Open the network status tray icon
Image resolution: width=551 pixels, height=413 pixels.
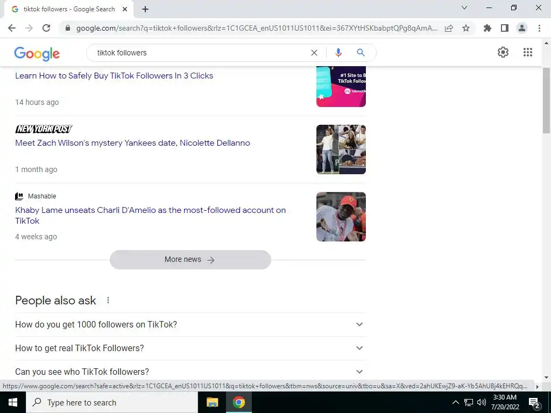[469, 402]
